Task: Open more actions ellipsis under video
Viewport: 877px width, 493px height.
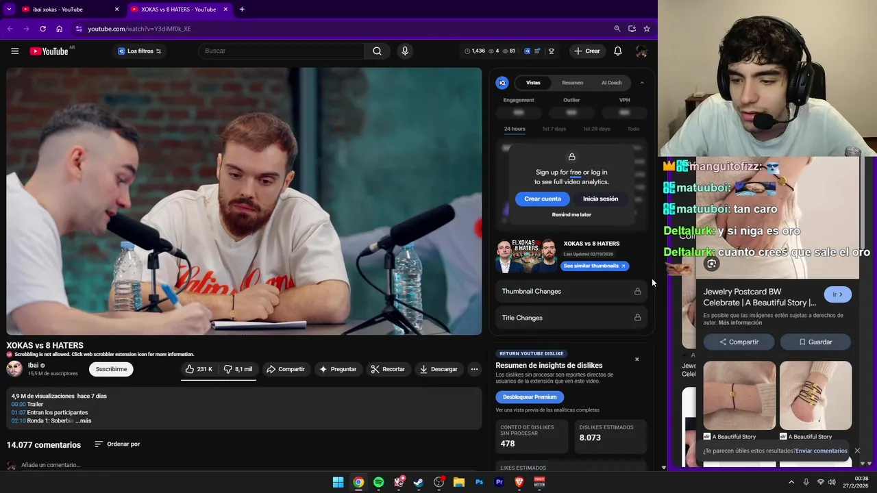Action: (x=474, y=369)
